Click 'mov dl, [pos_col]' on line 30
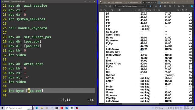Viewport: 195px width, 110px height. [x=25, y=46]
